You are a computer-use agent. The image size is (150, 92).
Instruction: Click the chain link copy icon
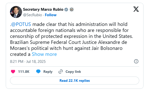[61, 72]
